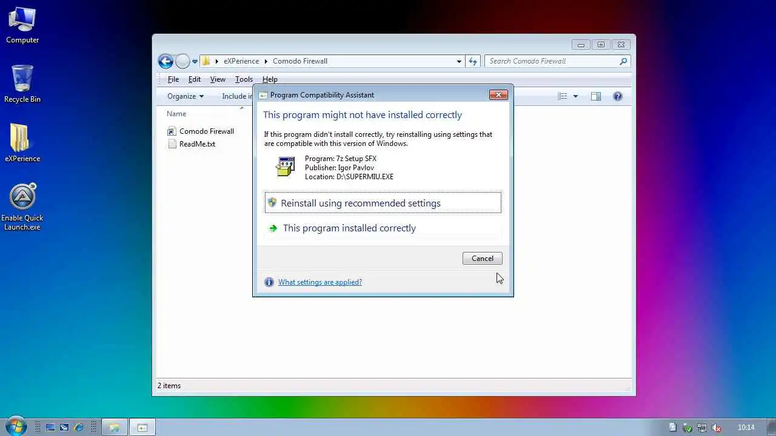Open recent pages dropdown arrow
Image resolution: width=776 pixels, height=436 pixels.
tap(195, 61)
